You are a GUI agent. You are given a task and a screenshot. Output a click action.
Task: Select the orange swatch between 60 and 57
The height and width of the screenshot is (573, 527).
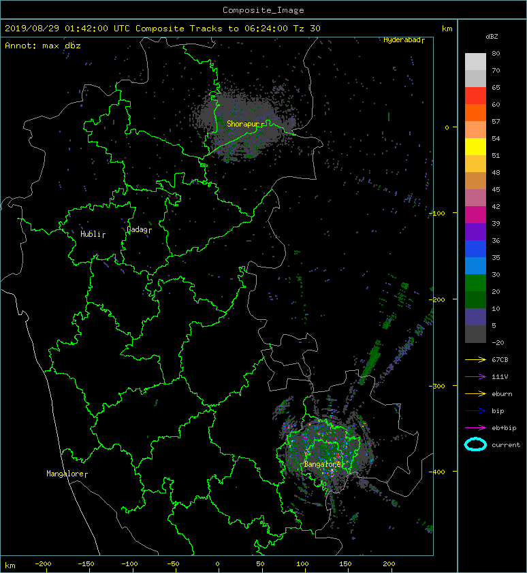pyautogui.click(x=475, y=112)
